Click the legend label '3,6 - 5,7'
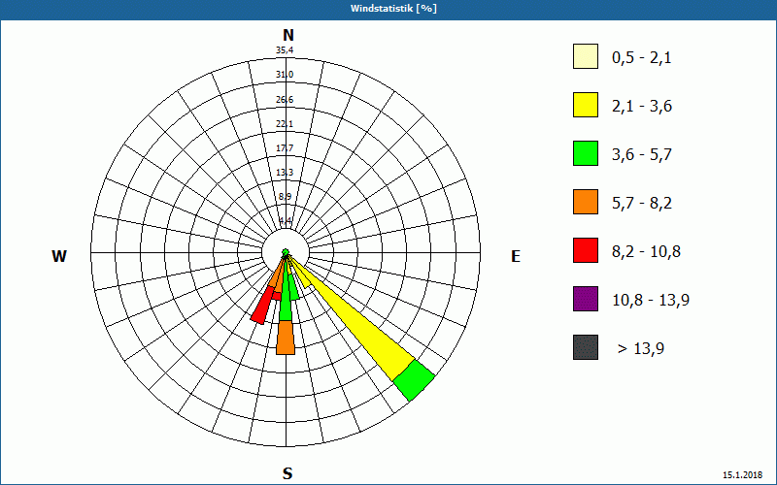 [642, 155]
